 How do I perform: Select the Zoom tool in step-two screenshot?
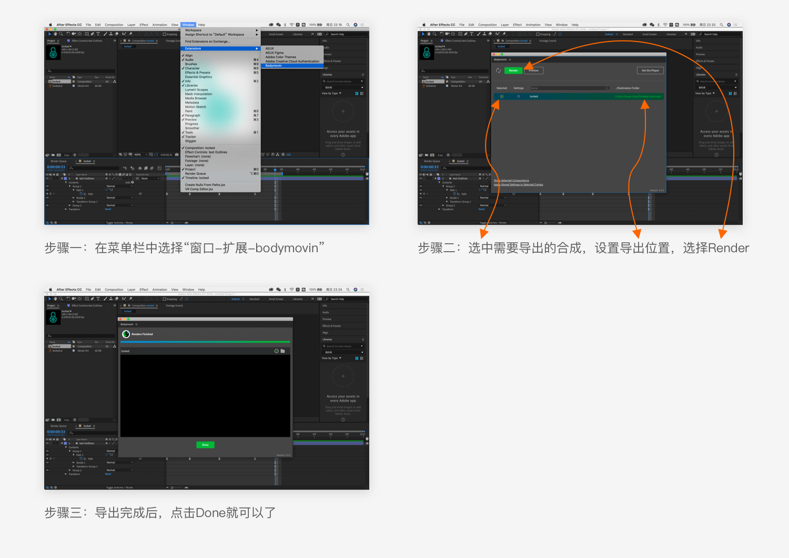(434, 34)
